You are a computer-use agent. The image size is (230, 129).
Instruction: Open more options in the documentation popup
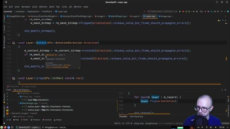[79, 68]
